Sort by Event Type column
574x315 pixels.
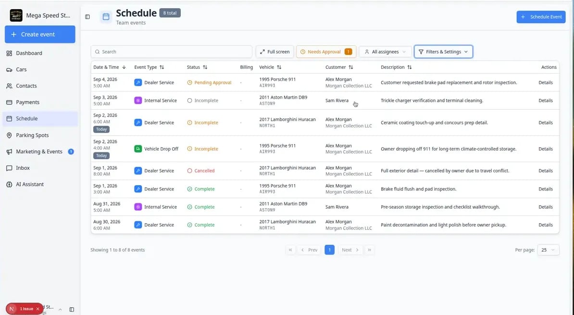coord(149,67)
